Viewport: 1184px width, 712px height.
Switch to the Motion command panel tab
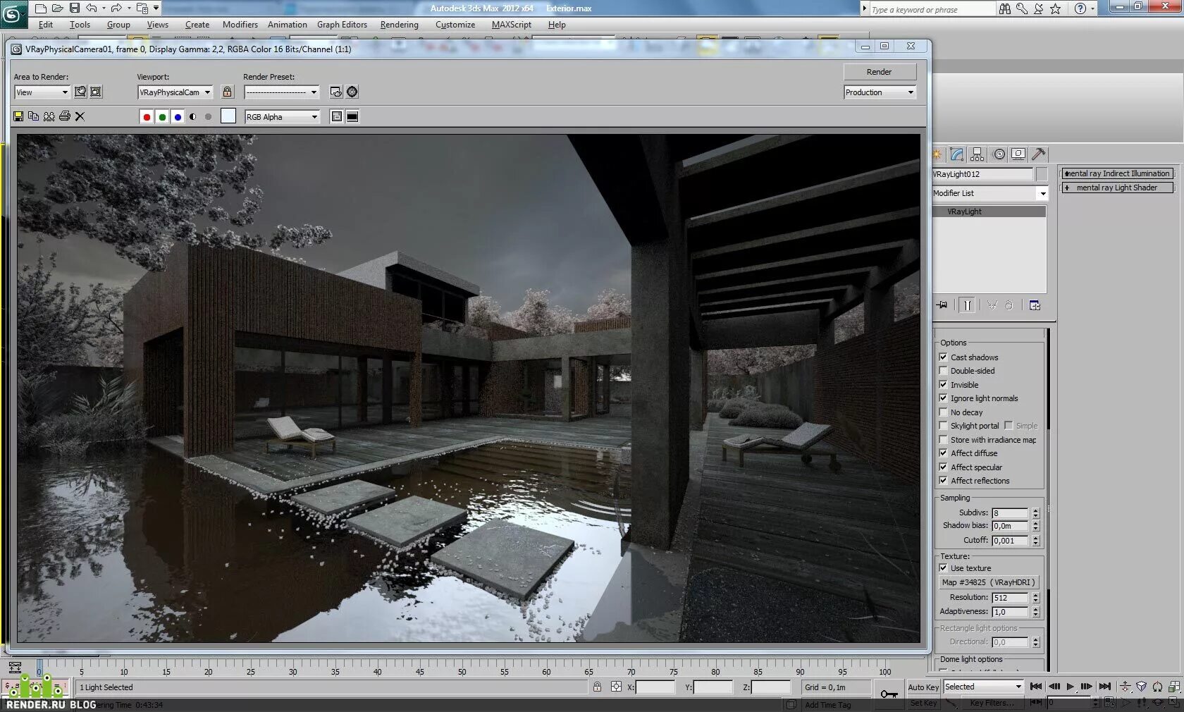999,154
